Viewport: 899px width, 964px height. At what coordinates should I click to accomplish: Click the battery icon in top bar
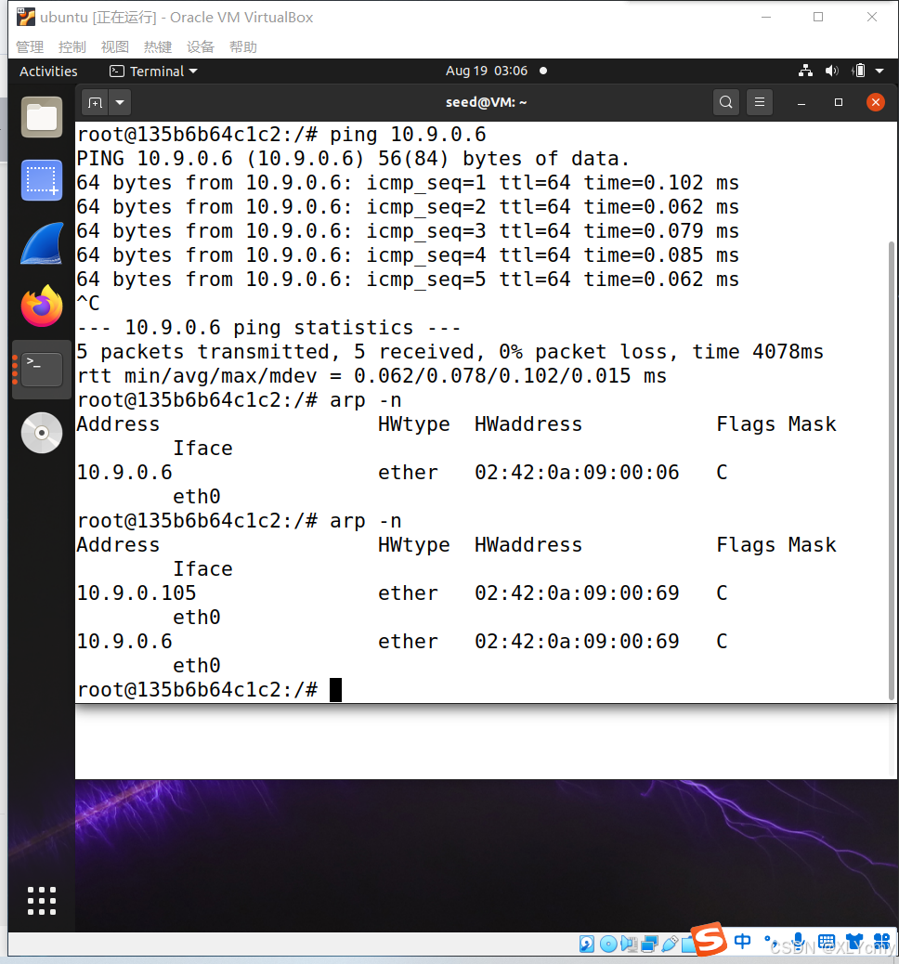(x=859, y=71)
